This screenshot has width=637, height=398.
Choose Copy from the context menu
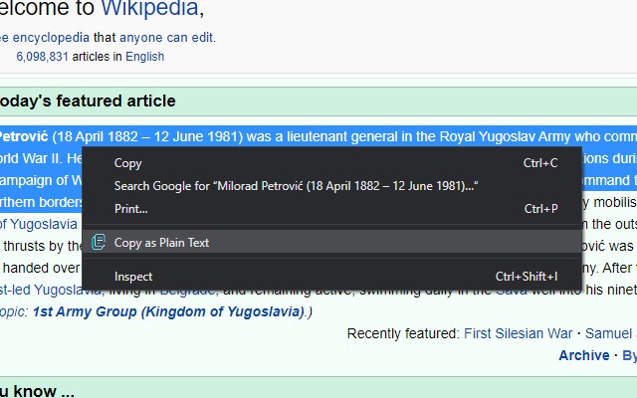(128, 163)
